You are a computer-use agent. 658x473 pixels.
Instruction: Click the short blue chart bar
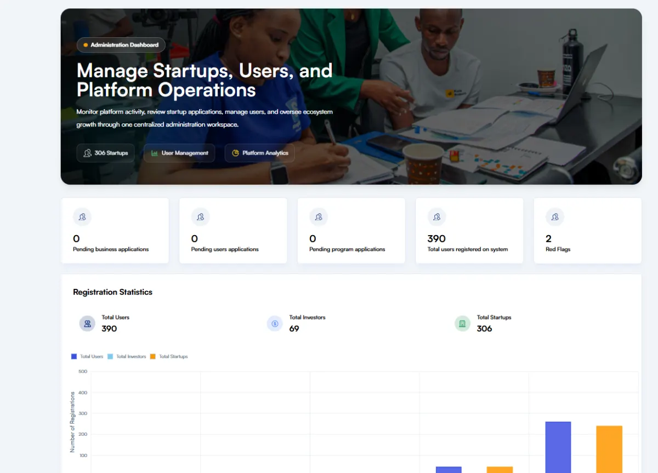coord(449,470)
